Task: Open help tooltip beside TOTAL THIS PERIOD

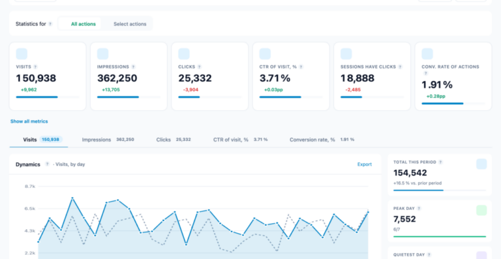Action: tap(440, 162)
